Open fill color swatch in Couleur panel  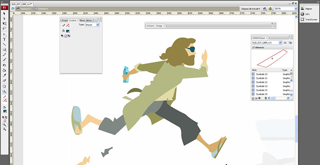pos(68,31)
